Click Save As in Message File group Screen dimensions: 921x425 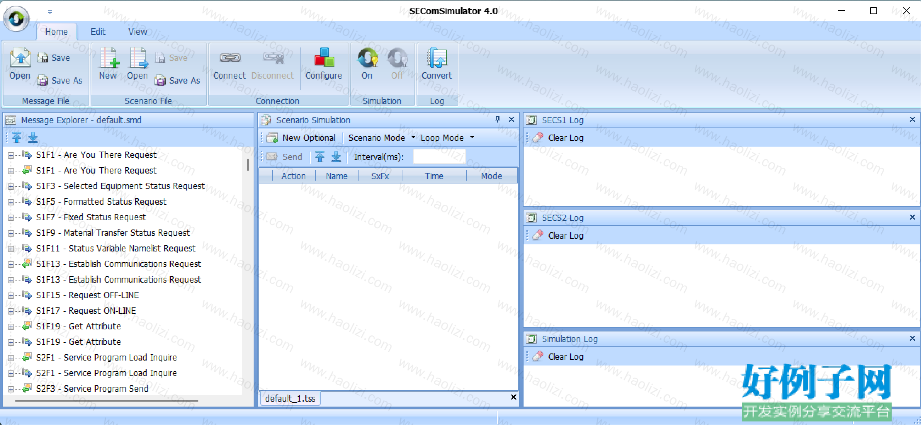[x=60, y=80]
